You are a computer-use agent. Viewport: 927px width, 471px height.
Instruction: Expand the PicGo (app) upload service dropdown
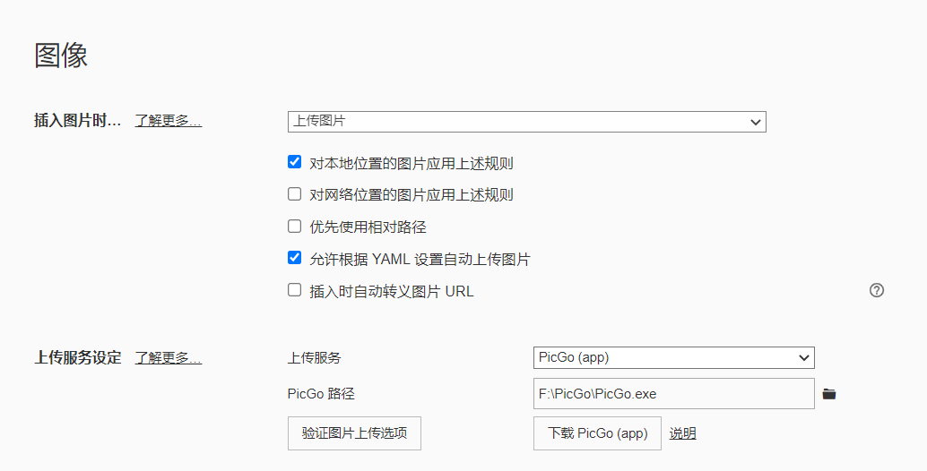pos(673,357)
